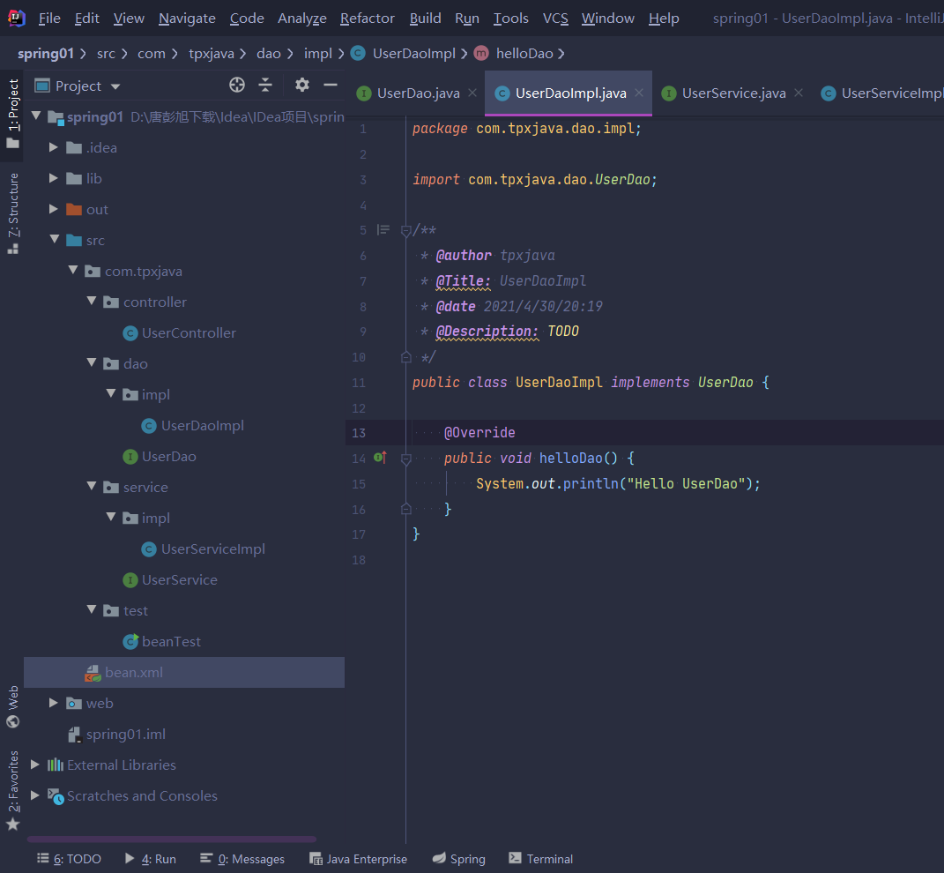
Task: Open the Java Enterprise tool window
Action: (x=358, y=859)
